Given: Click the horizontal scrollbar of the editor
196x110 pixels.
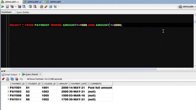Looking at the screenshot, I should pyautogui.click(x=84, y=69).
